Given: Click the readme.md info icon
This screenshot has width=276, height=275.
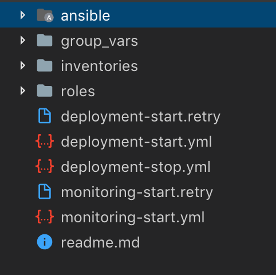Looking at the screenshot, I should click(45, 242).
